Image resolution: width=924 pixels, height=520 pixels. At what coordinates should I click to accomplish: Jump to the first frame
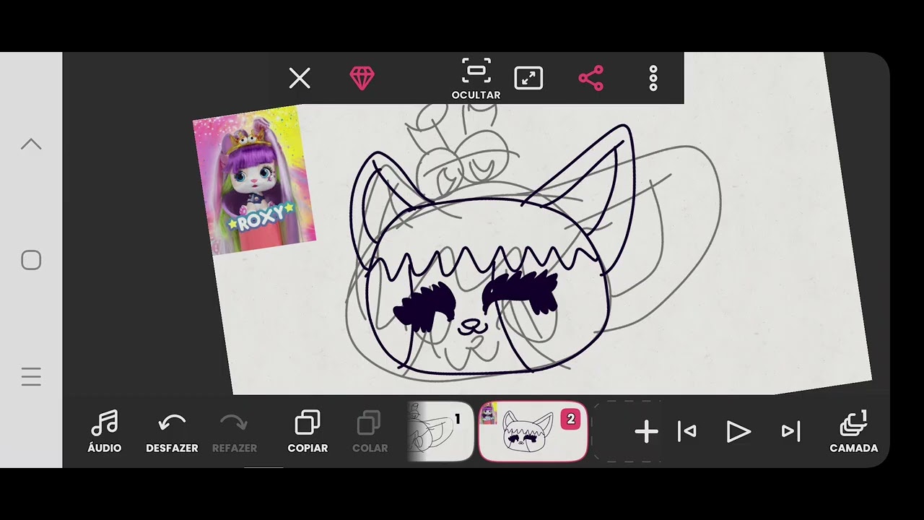click(x=687, y=432)
